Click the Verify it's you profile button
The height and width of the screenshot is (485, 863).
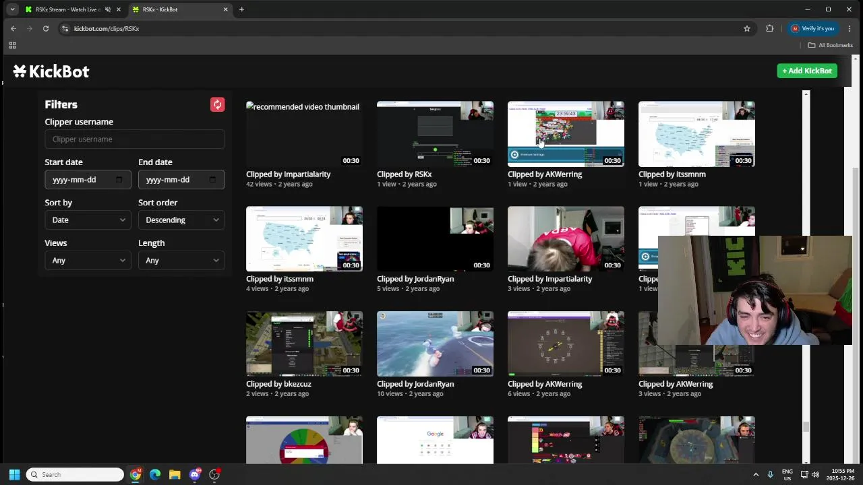[x=813, y=28]
